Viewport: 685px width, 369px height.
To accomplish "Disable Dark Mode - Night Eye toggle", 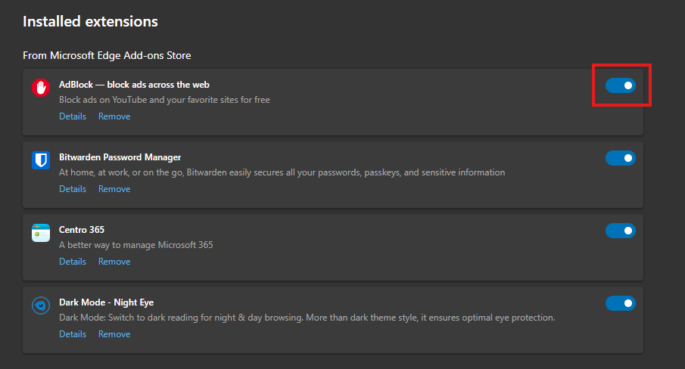I will coord(620,303).
